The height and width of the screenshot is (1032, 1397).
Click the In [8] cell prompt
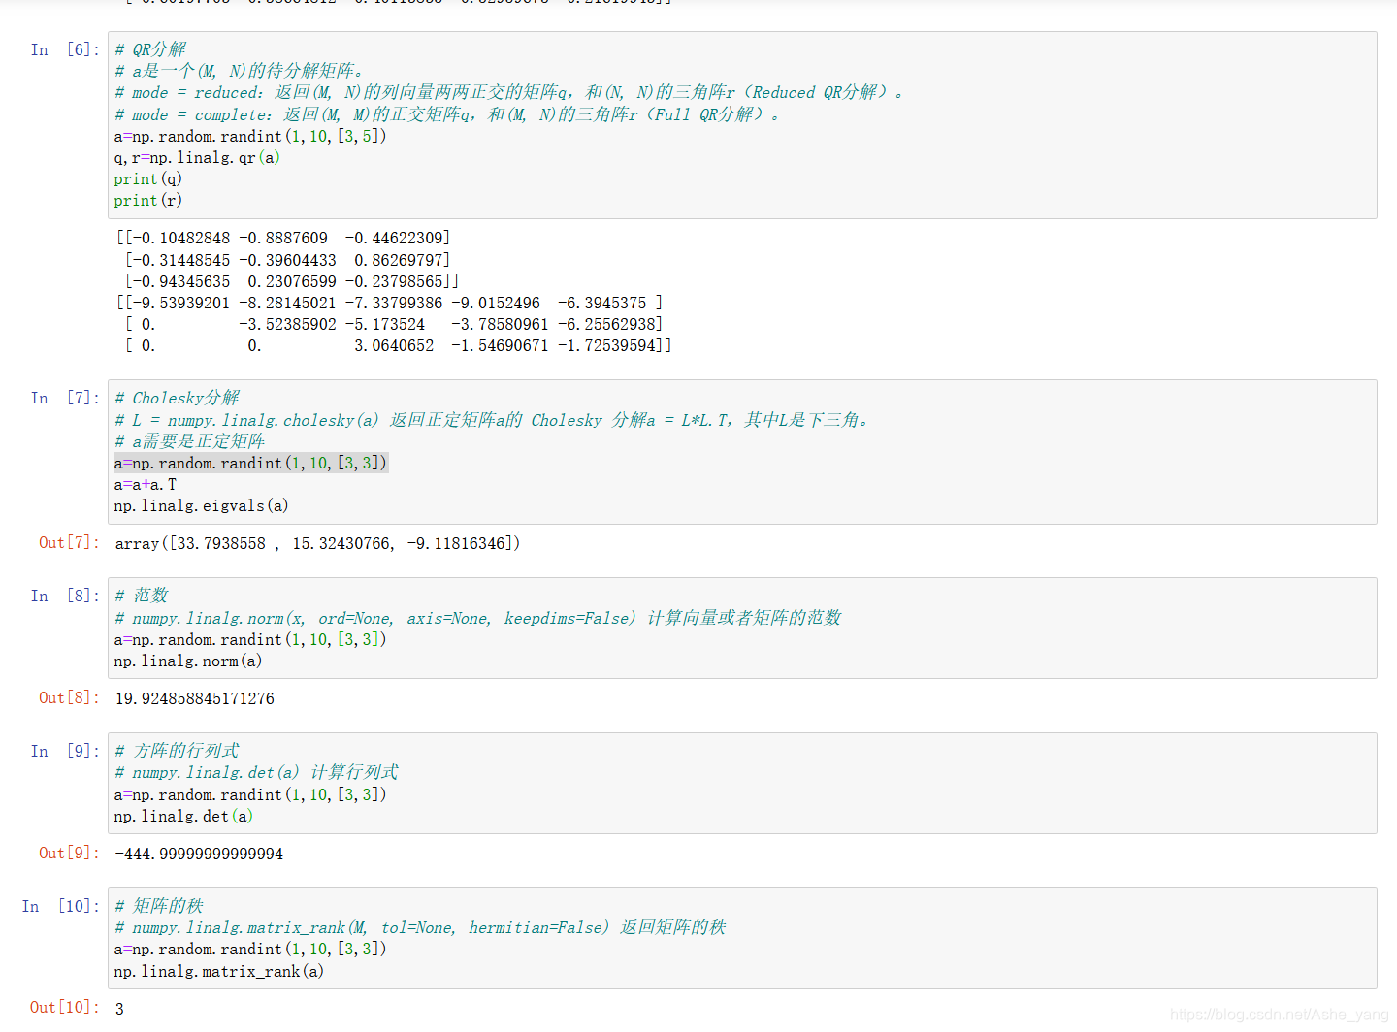(x=65, y=596)
